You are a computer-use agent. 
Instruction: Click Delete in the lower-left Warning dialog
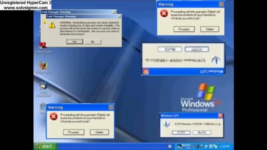pyautogui.click(x=99, y=132)
